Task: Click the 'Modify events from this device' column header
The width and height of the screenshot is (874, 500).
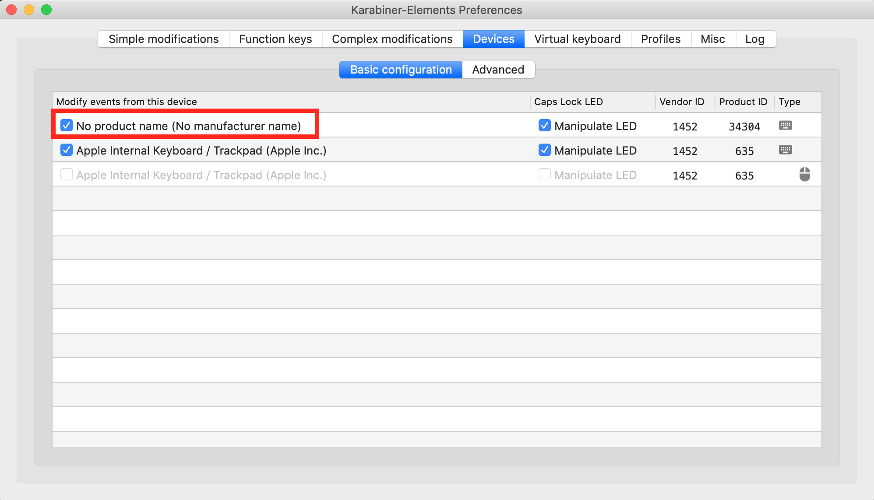Action: coord(291,102)
